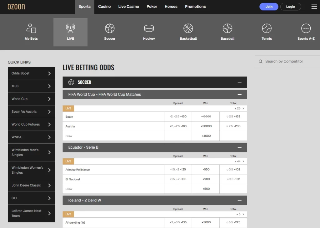Viewport: 320px width, 228px height.
Task: Open Wimbledon Men's Singles quick link
Action: tap(32, 152)
